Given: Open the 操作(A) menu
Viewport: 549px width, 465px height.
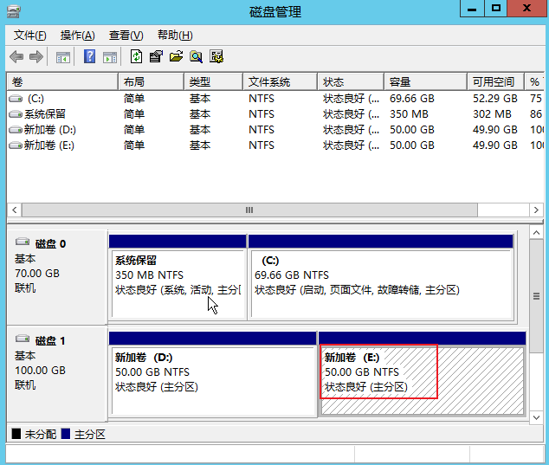Looking at the screenshot, I should tap(77, 36).
